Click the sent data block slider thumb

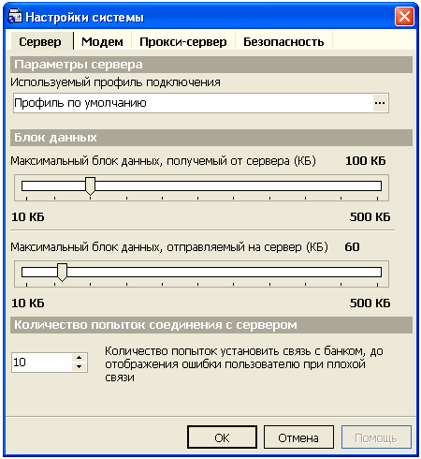pyautogui.click(x=62, y=273)
